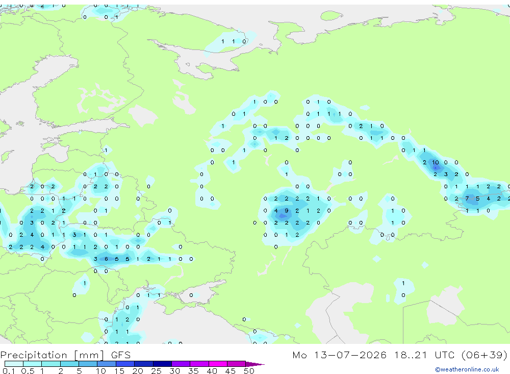This screenshot has width=510, height=374.
Task: Click the '20' legend scale label
Action: [x=138, y=371]
